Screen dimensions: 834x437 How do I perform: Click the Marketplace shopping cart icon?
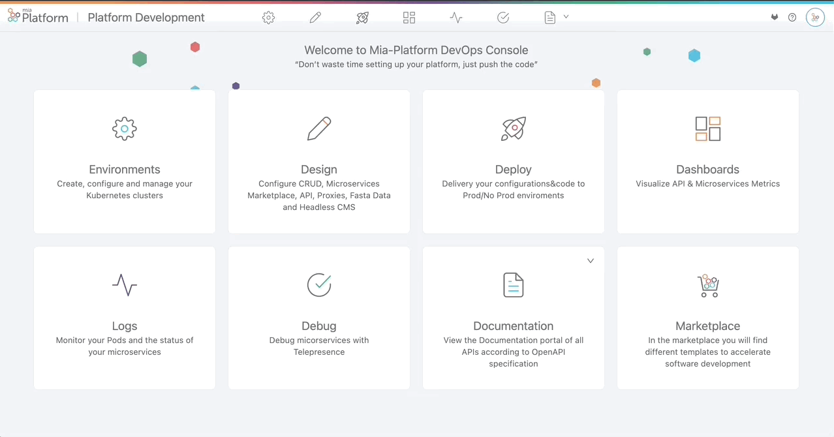click(x=707, y=285)
